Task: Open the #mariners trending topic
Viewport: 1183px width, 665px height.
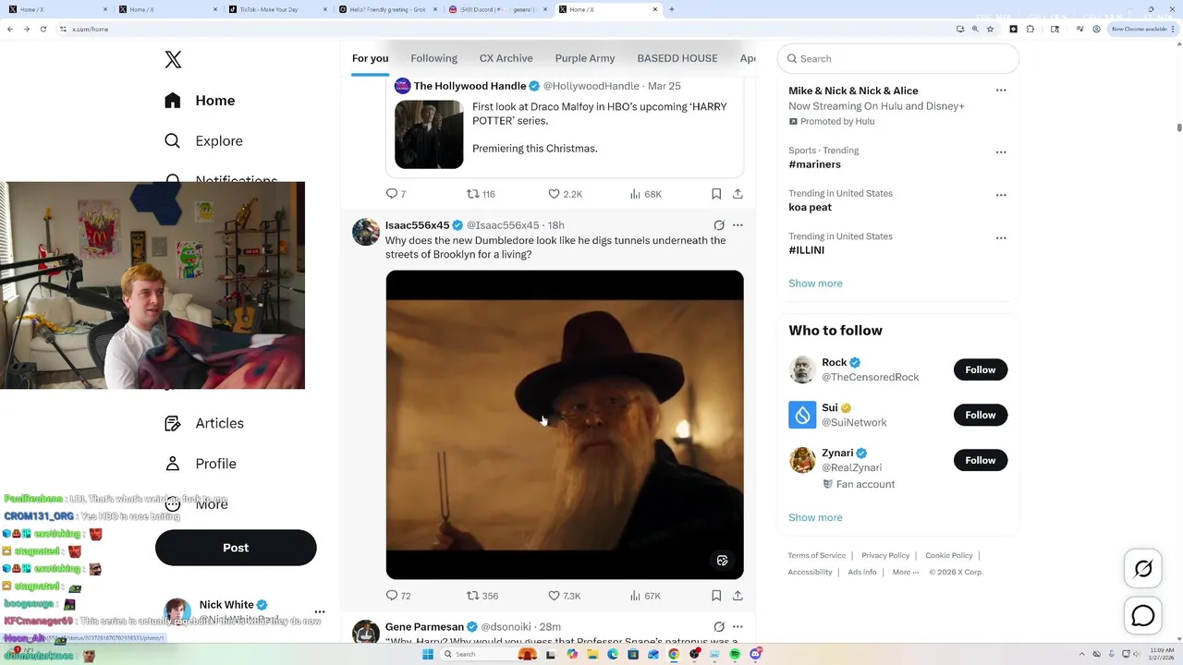Action: (x=814, y=164)
